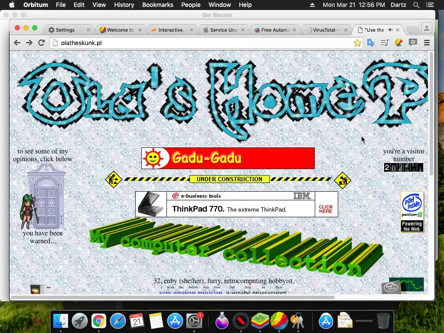This screenshot has width=444, height=333.
Task: Switch to the Welcome to tab
Action: [121, 30]
